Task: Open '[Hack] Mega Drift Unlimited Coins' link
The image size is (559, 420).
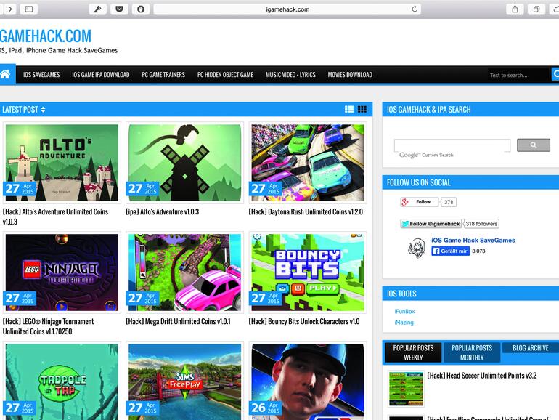Action: click(x=178, y=321)
